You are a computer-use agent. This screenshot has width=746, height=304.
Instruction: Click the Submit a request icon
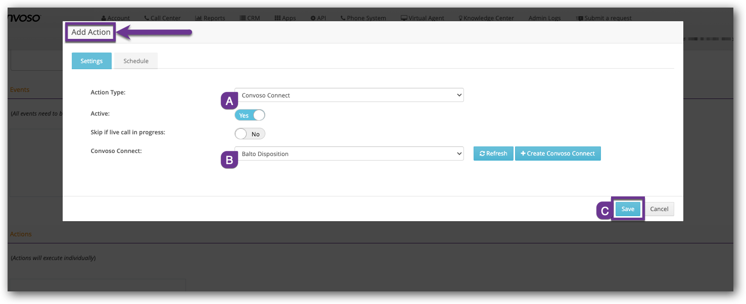point(579,18)
